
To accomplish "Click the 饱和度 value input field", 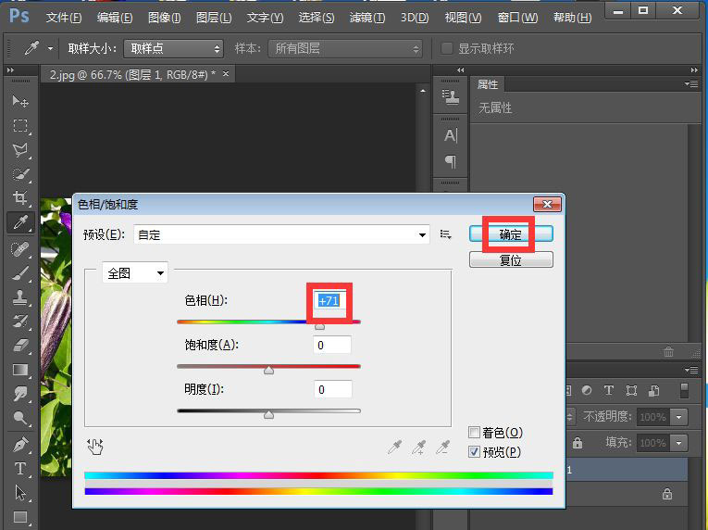I will click(332, 345).
